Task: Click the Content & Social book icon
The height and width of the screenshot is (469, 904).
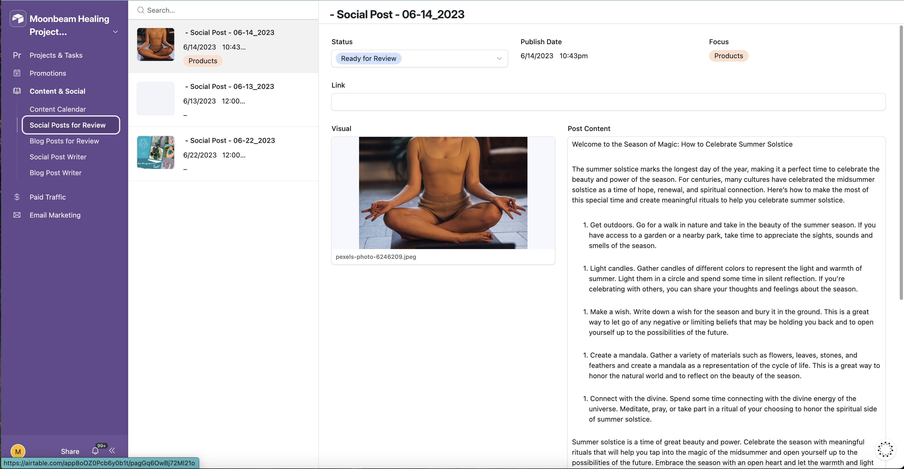Action: [x=17, y=91]
